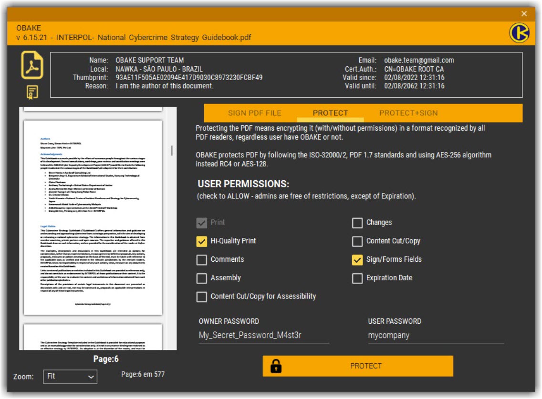Check Content Cut/Copy for Assessibility
The width and height of the screenshot is (542, 399).
point(201,297)
